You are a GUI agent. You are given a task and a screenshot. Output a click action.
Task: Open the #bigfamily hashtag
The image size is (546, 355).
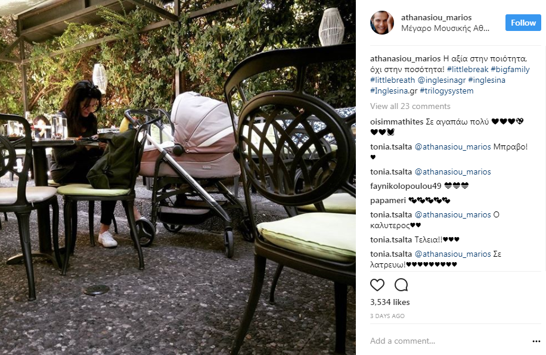[x=510, y=69]
